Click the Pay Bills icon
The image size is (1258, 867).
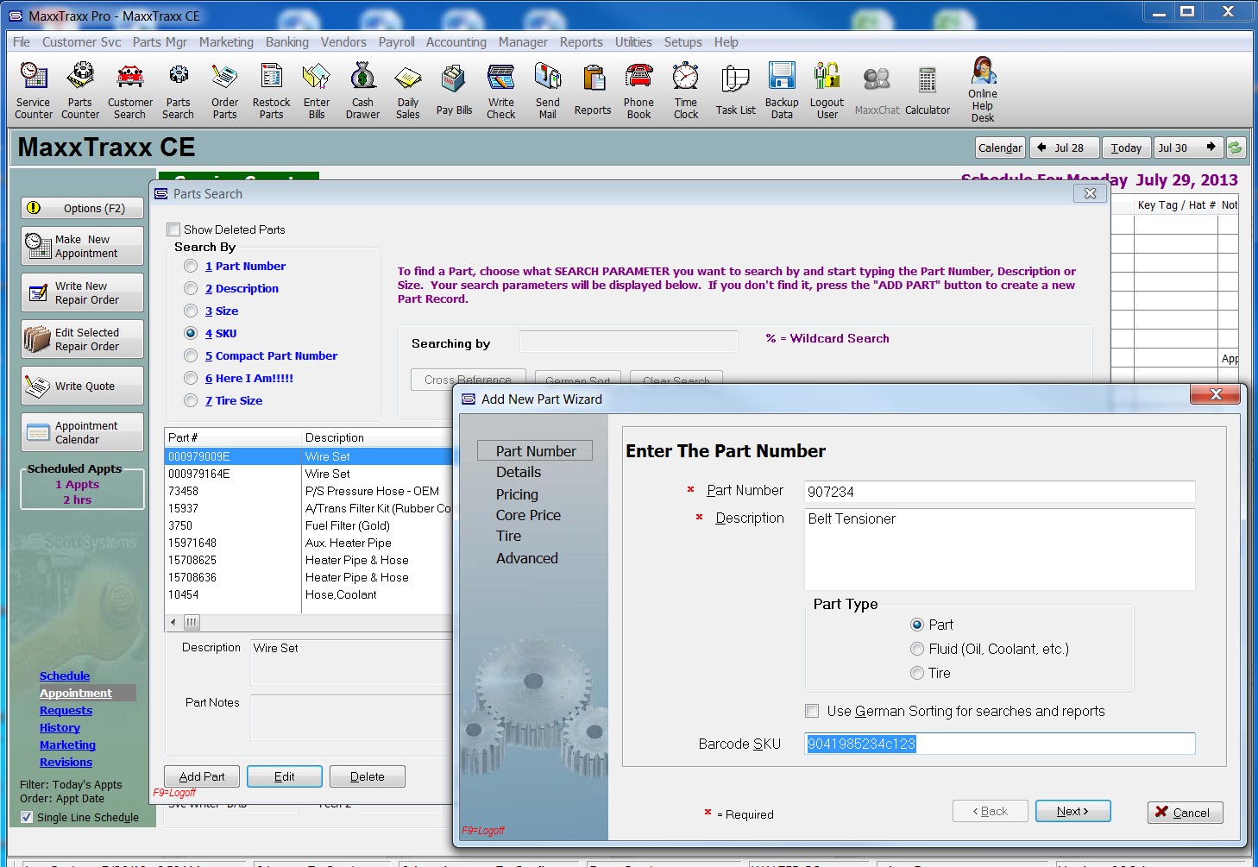pos(454,91)
